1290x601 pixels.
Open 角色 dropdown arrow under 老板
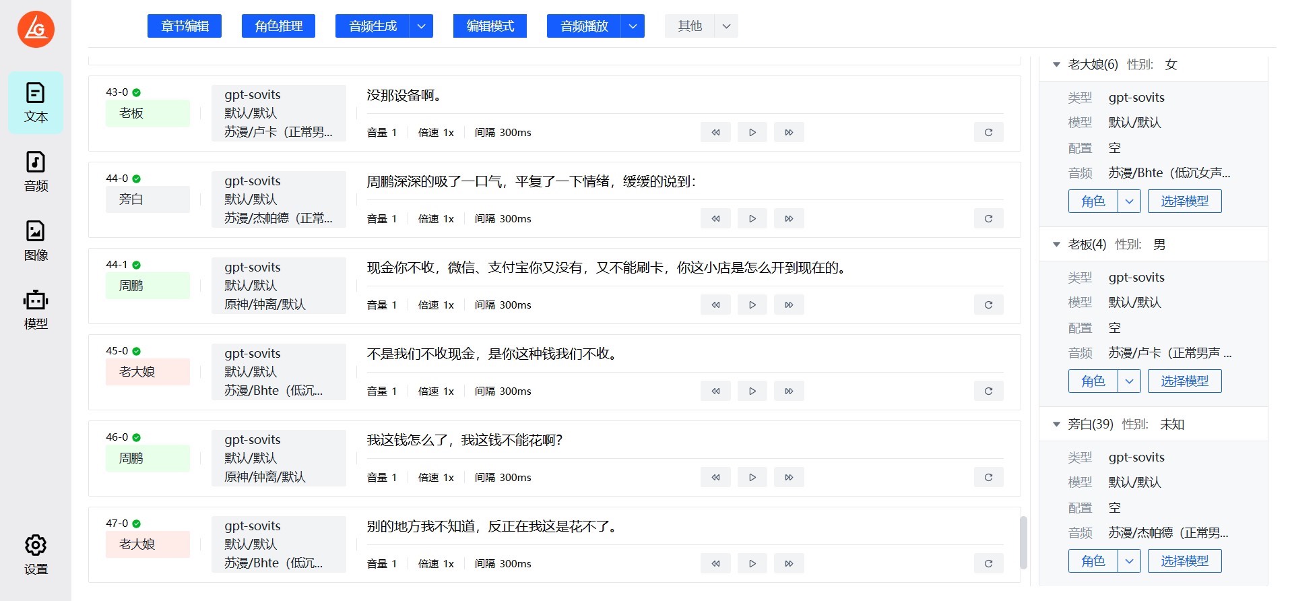(x=1129, y=381)
